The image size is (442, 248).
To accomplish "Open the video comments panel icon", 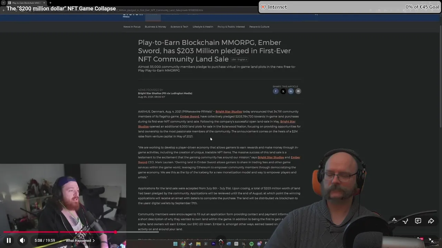I will (x=418, y=221).
